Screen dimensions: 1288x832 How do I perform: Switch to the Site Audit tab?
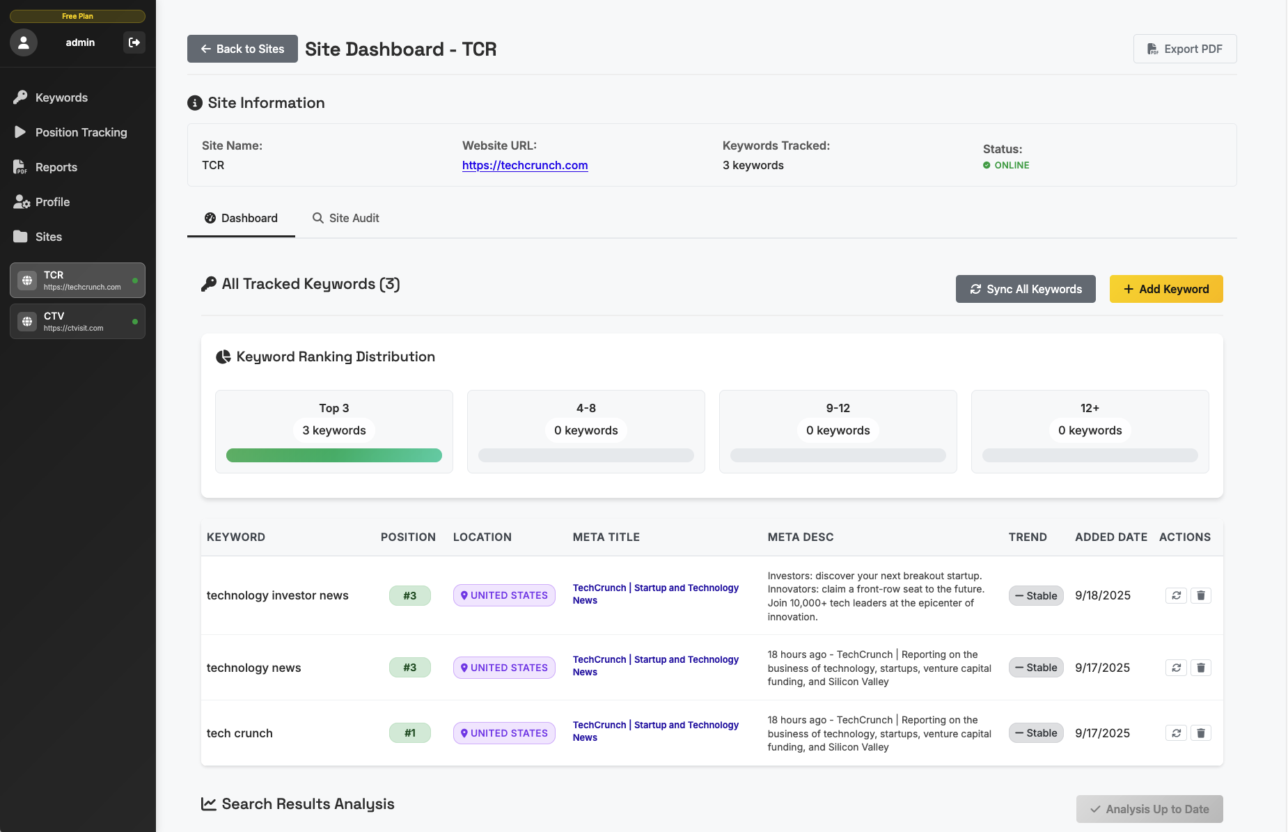[346, 218]
